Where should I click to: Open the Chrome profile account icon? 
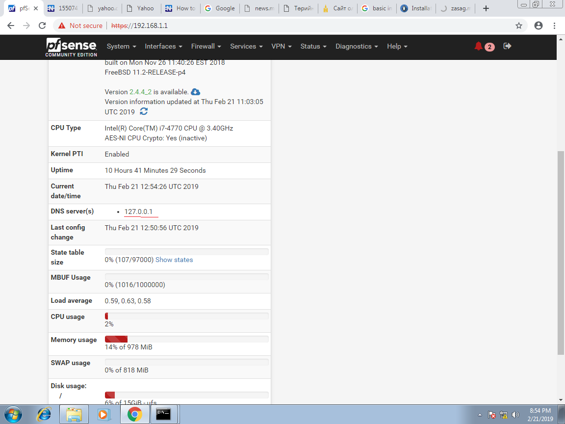pyautogui.click(x=539, y=26)
